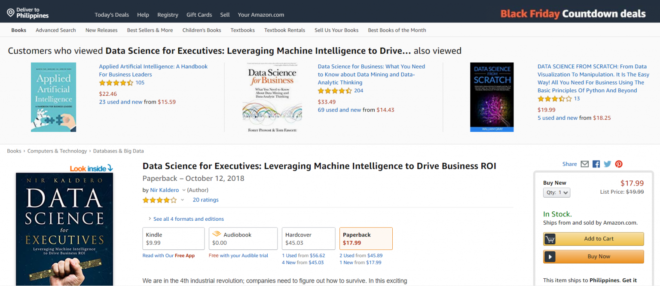The width and height of the screenshot is (660, 286).
Task: Click the play icon on Buy Now
Action: pyautogui.click(x=550, y=257)
